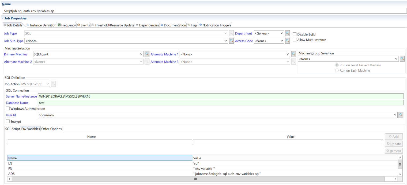Click the Machine Group Selection lookup icon
This screenshot has height=185, width=407.
point(402,59)
